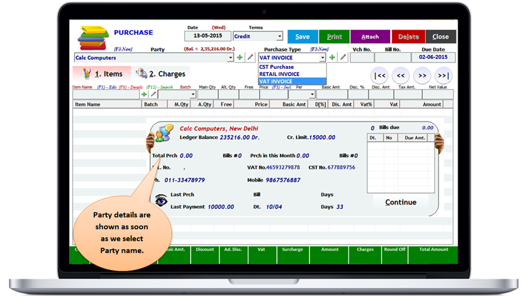Edit item using pencil icon near Batch
This screenshot has height=296, width=527.
[153, 94]
